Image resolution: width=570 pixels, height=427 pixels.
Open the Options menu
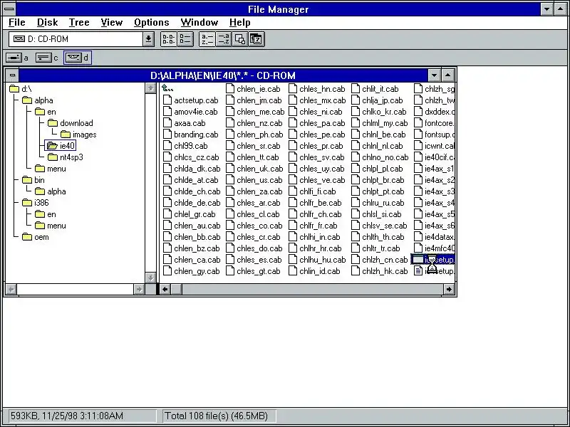click(151, 23)
